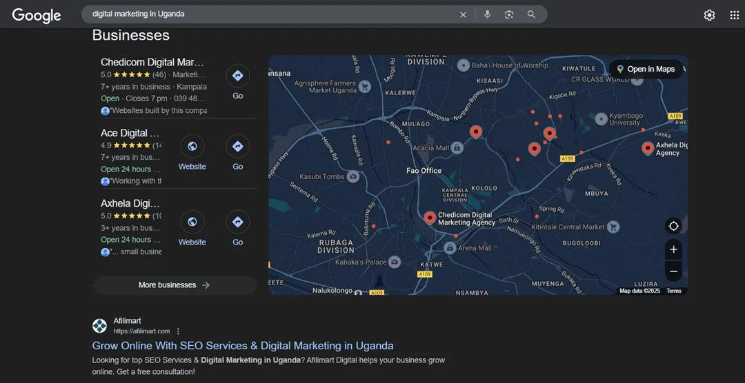Click Kyambogo University map marker
Viewport: 745px width, 383px height.
point(602,118)
